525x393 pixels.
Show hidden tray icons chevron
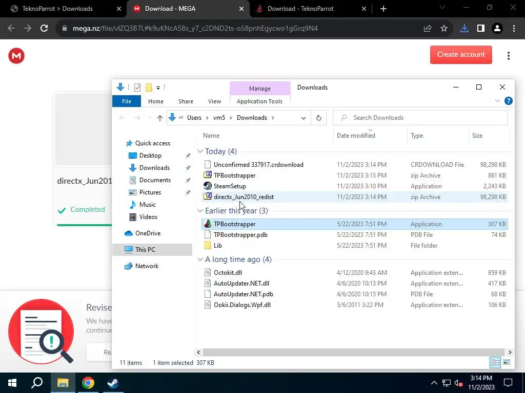pos(434,383)
